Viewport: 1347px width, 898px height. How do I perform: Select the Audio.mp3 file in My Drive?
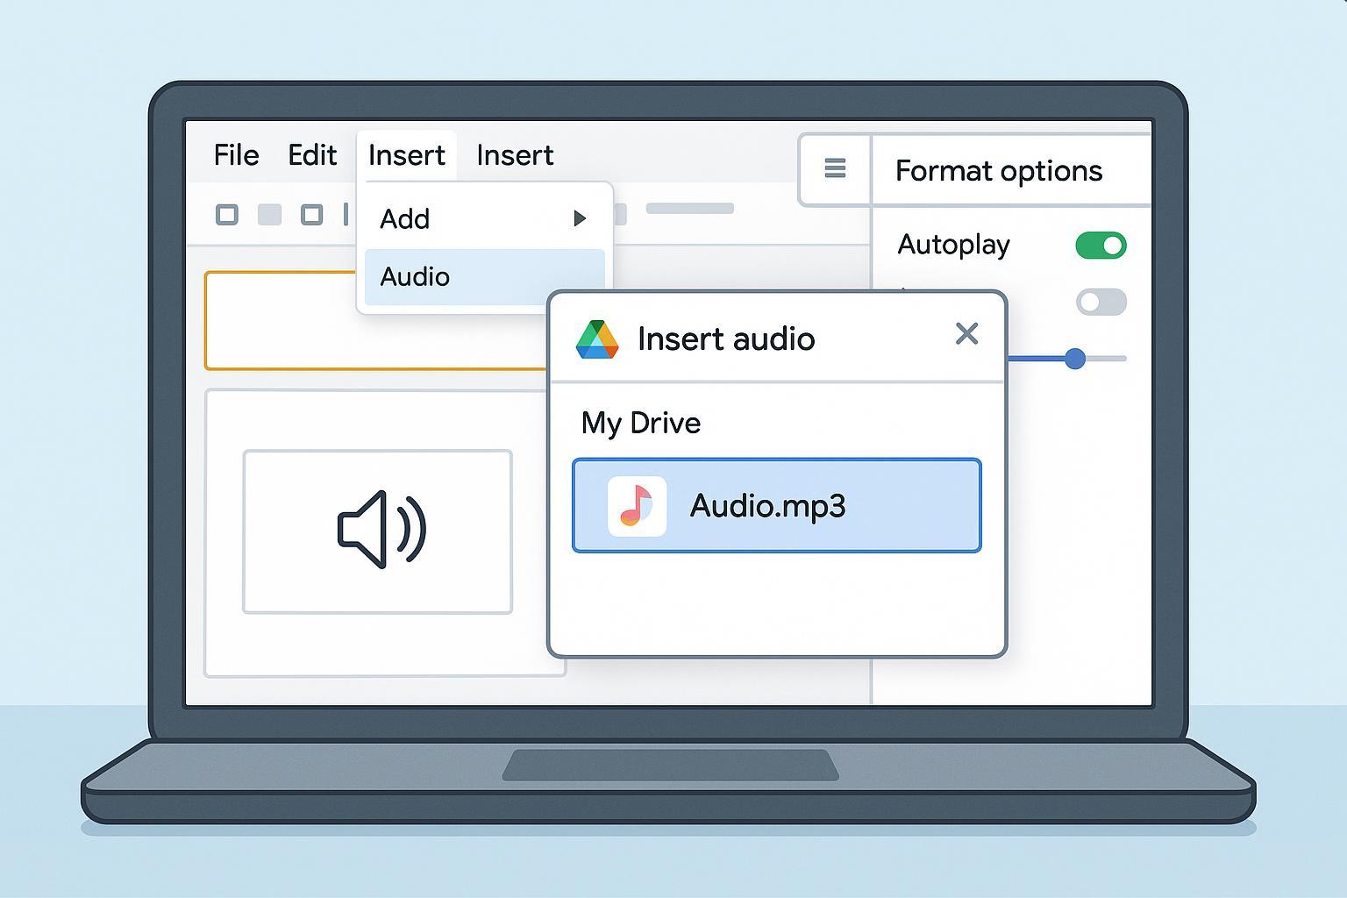pos(776,506)
